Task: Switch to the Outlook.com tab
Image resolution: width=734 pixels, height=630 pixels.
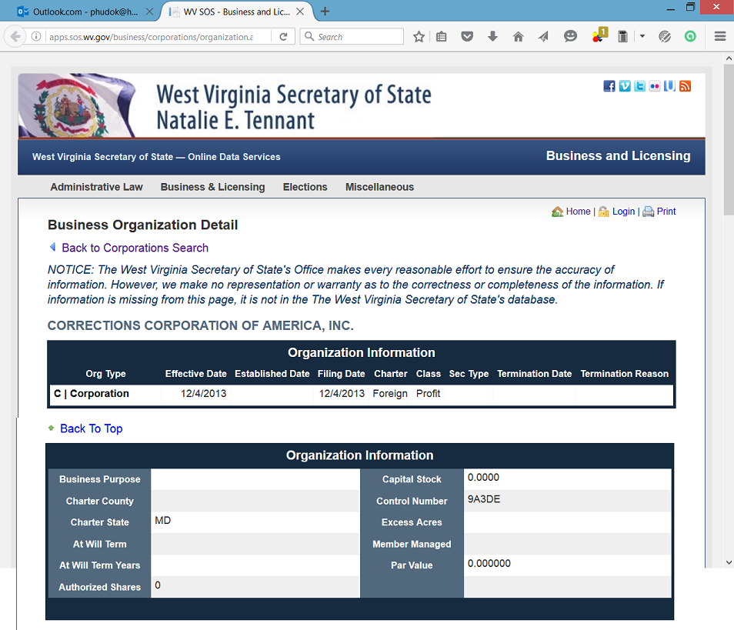Action: [85, 12]
